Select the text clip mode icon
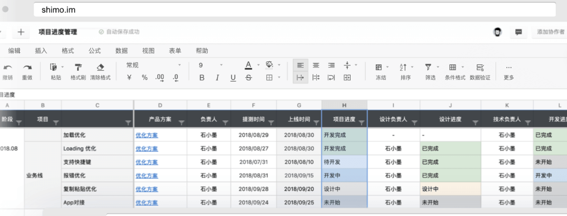 tap(316, 77)
